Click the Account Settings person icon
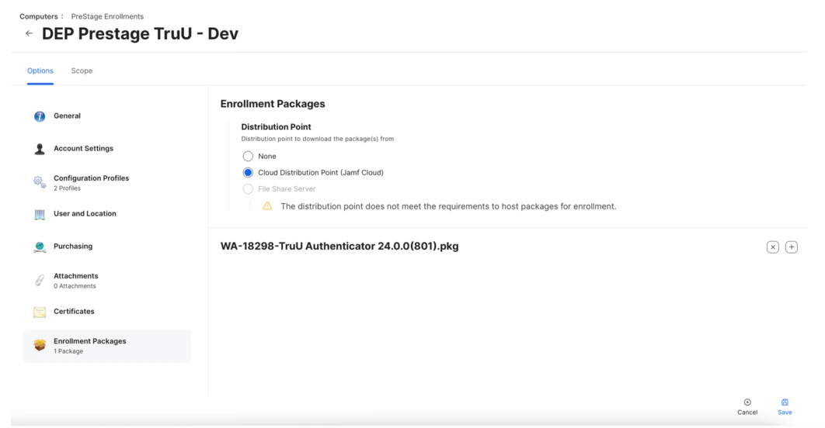Viewport: 825px width, 428px height. pyautogui.click(x=40, y=149)
